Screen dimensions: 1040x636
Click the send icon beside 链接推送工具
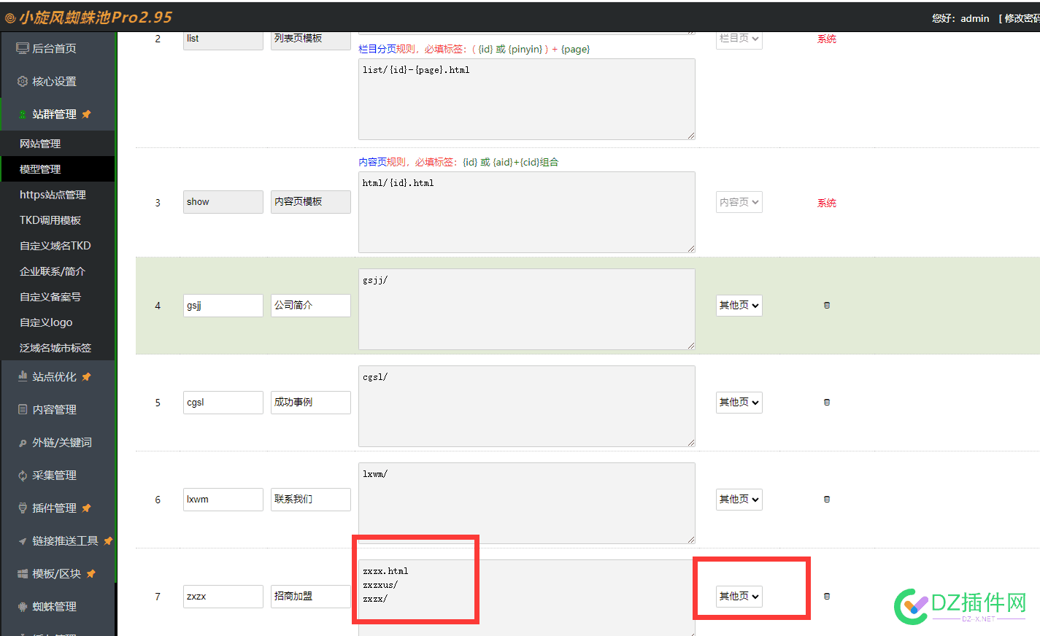click(23, 541)
